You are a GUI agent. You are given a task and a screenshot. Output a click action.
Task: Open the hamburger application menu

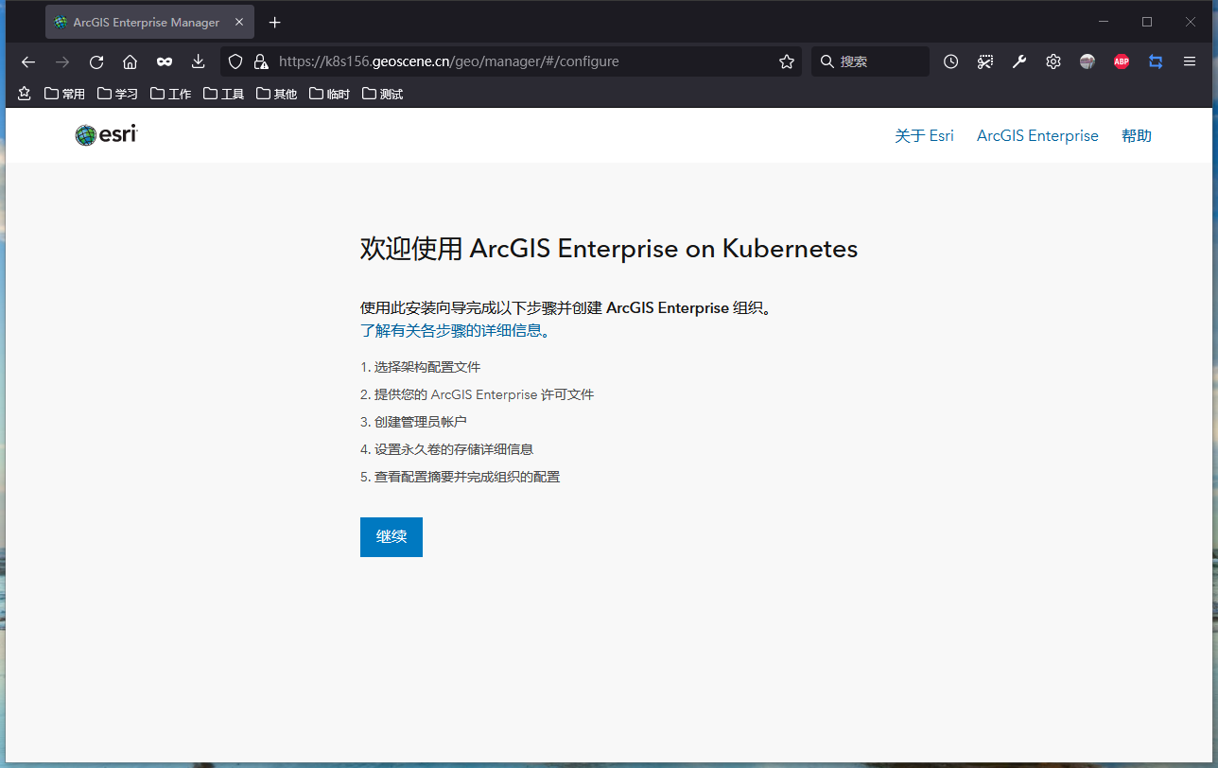(x=1190, y=61)
